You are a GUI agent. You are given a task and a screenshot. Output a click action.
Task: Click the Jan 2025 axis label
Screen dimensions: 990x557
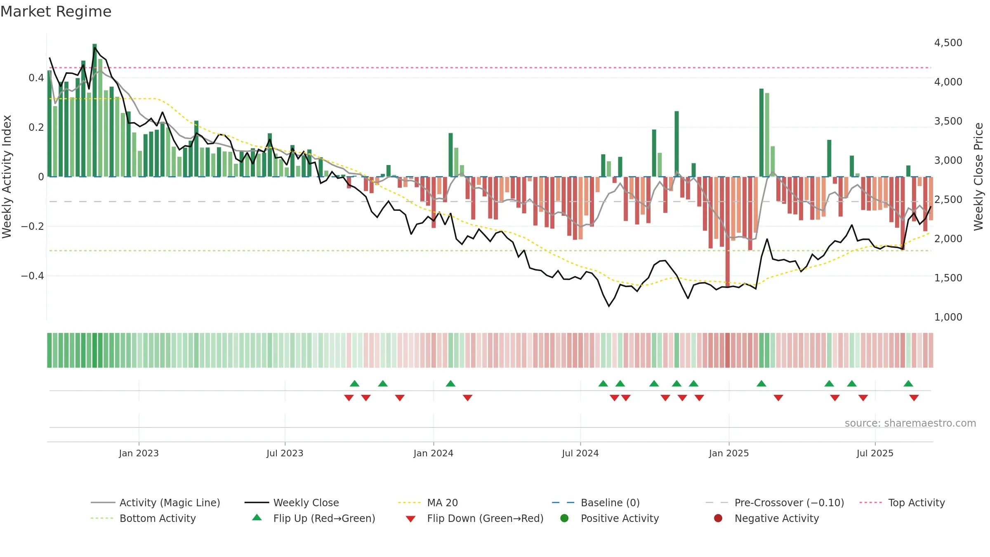729,453
